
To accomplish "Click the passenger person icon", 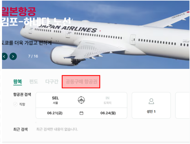I will pyautogui.click(x=151, y=101).
